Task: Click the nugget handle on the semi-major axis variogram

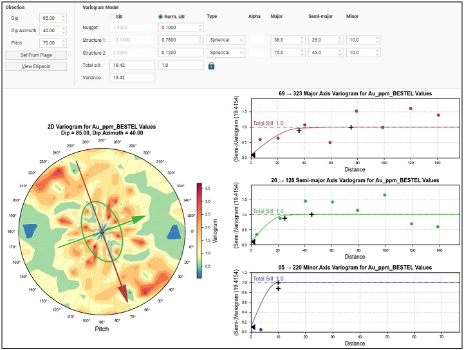Action: (x=253, y=243)
